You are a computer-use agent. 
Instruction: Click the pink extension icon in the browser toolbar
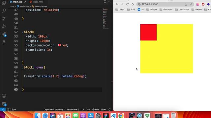tap(198, 4)
